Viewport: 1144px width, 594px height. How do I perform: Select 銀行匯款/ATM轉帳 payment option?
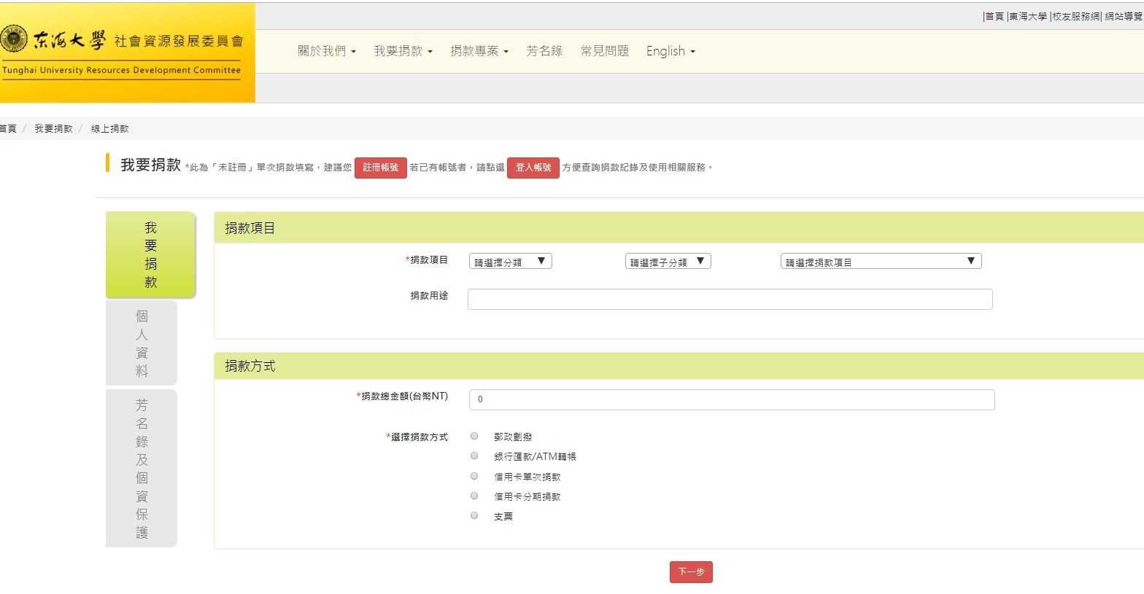[474, 456]
